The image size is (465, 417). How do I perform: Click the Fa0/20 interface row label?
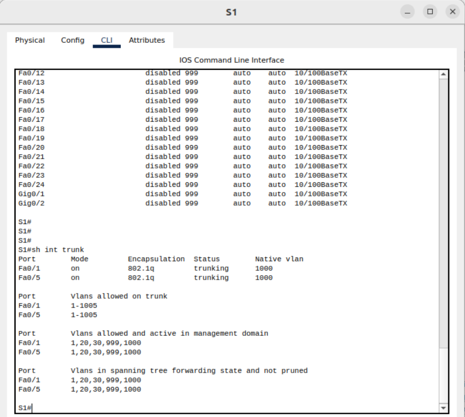(x=31, y=147)
